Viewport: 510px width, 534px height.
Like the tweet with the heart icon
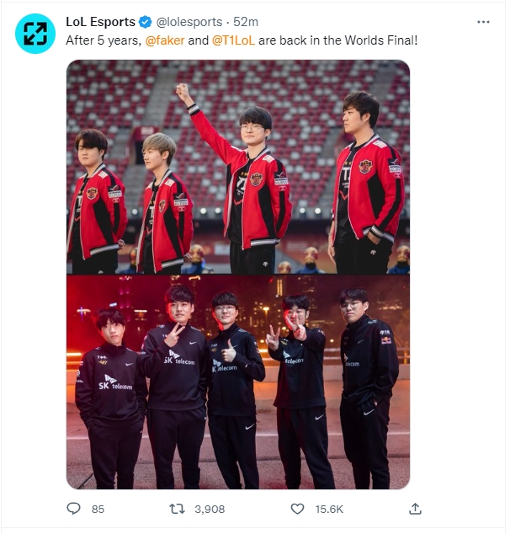(297, 509)
